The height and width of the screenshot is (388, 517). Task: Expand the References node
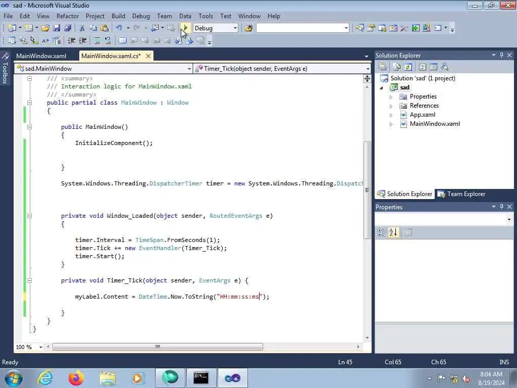[391, 106]
